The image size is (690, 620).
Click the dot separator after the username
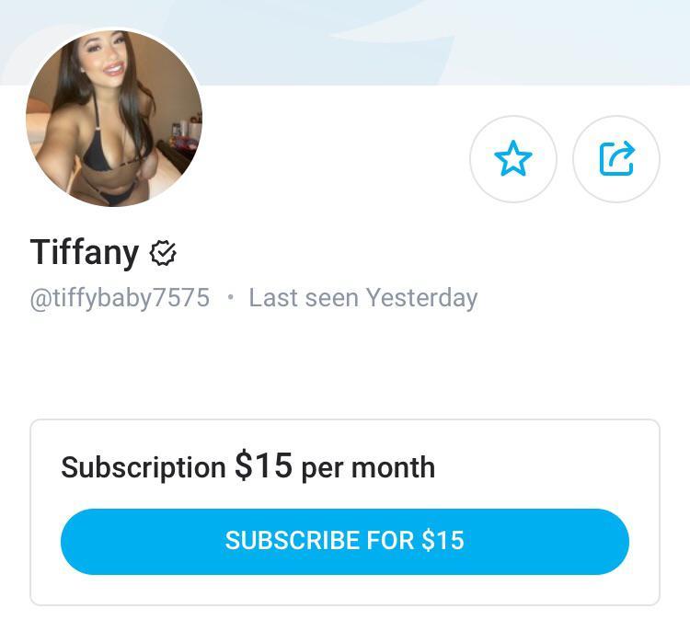point(230,298)
